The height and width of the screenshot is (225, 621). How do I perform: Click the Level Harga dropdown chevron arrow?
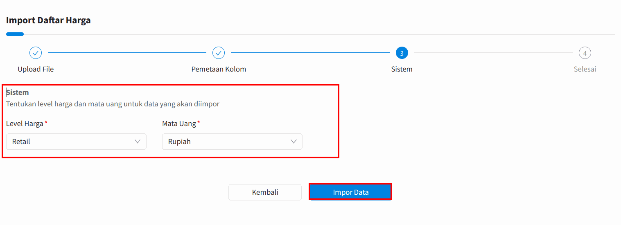[x=138, y=142]
